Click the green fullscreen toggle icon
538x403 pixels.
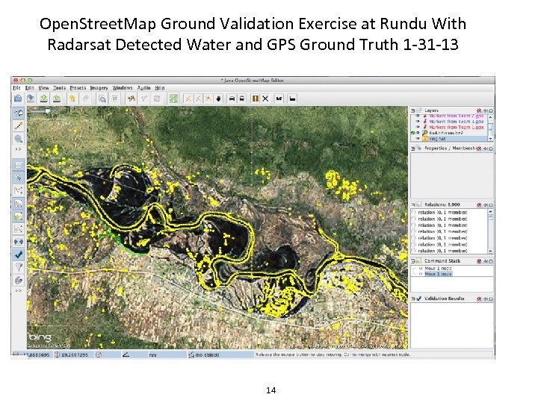click(x=173, y=99)
